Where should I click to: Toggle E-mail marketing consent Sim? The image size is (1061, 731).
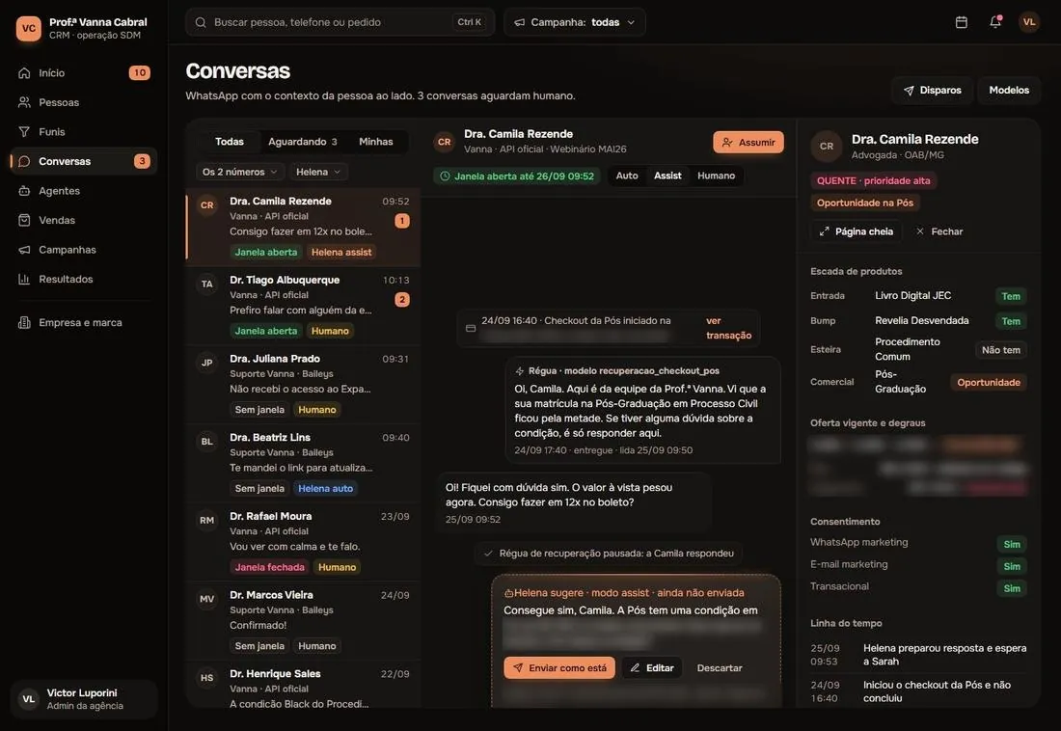pos(1012,566)
